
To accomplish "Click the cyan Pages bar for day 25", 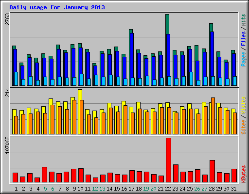I will pos(191,79).
